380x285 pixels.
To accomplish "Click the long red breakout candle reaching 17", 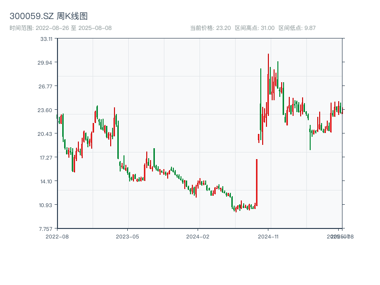I will [256, 183].
